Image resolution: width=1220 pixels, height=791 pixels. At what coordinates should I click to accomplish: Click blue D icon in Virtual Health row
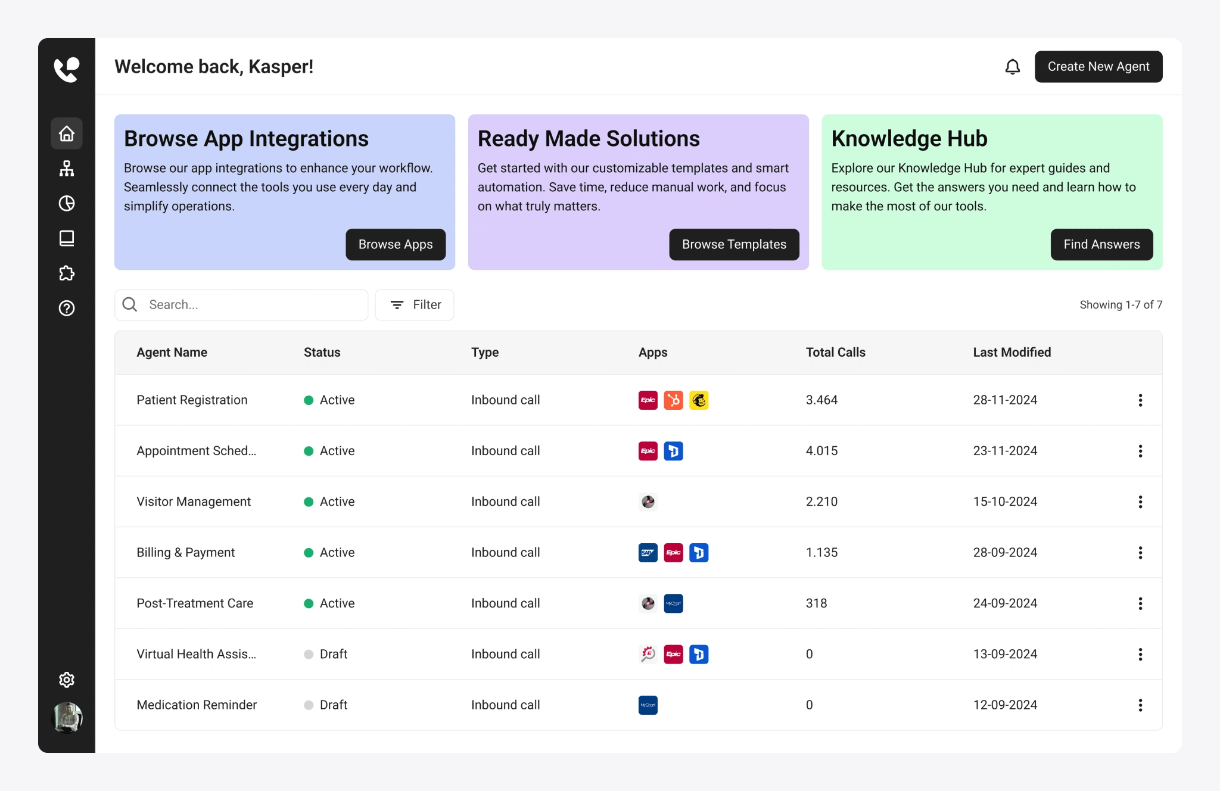(x=699, y=654)
